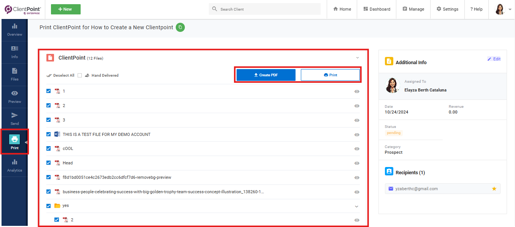Click the top-right profile avatar
The width and height of the screenshot is (515, 227).
point(500,9)
